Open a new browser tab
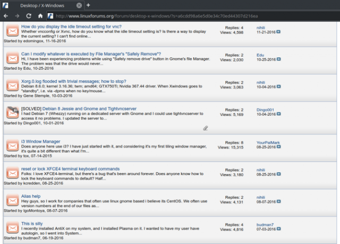This screenshot has height=244, width=340. pos(88,5)
